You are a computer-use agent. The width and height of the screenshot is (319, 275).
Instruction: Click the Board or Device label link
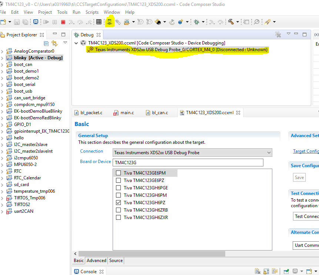[96, 162]
